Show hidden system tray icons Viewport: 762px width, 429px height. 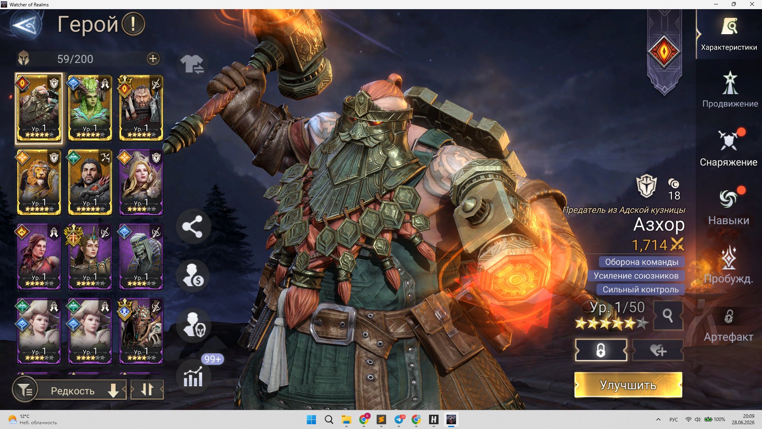pos(658,419)
